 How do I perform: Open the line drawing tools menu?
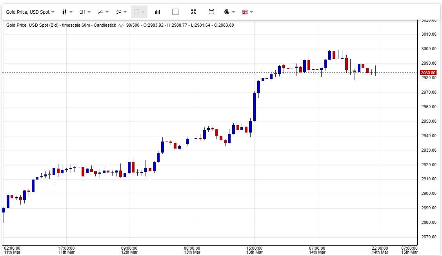click(103, 12)
